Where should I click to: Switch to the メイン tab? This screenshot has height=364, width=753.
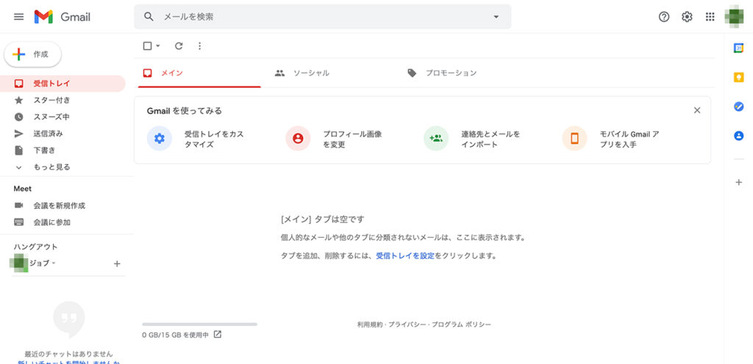[199, 73]
